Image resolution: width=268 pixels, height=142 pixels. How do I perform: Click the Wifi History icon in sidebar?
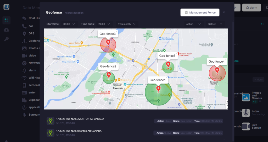point(24,78)
